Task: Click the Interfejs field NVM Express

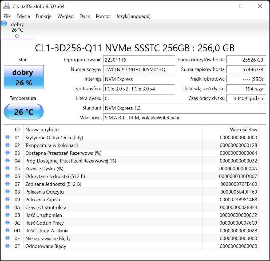Action: [x=139, y=79]
